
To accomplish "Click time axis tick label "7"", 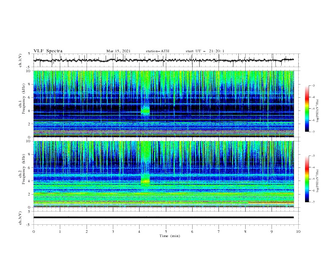I will pyautogui.click(x=219, y=232).
